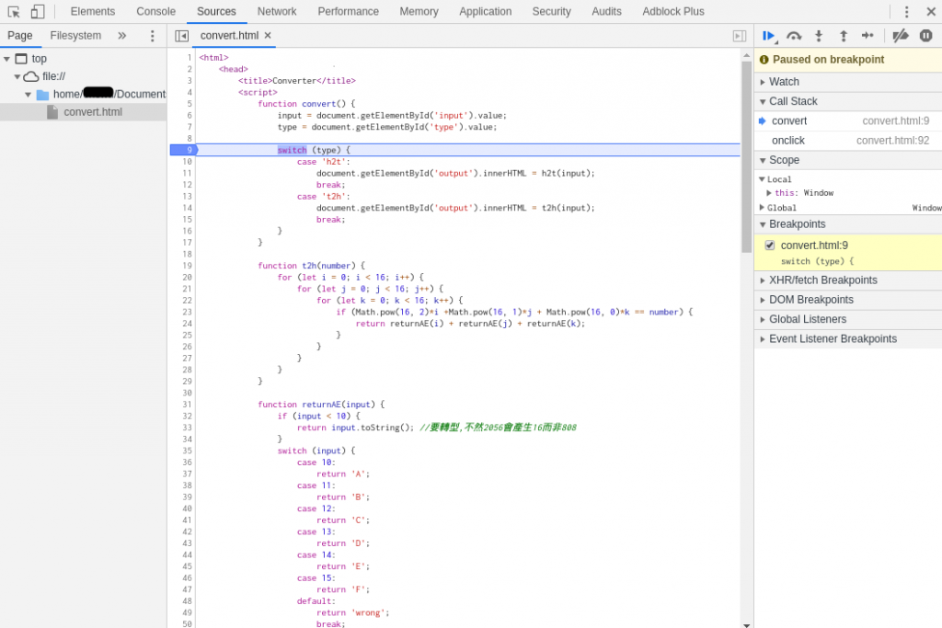942x628 pixels.
Task: Expand XHR/fetch Breakpoints section
Action: tap(822, 280)
